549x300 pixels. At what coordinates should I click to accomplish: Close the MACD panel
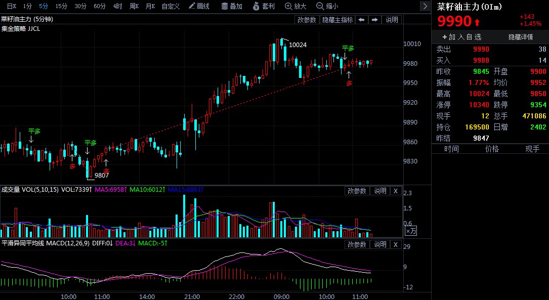pos(396,244)
